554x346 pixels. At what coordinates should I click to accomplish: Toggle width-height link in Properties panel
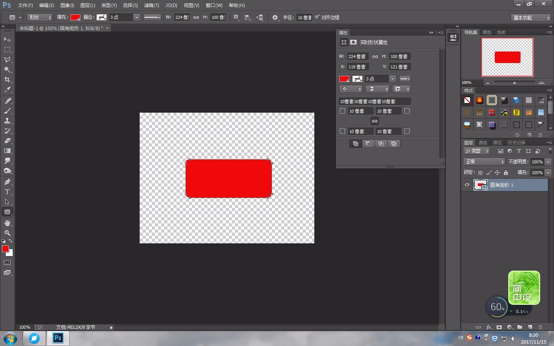pos(375,57)
